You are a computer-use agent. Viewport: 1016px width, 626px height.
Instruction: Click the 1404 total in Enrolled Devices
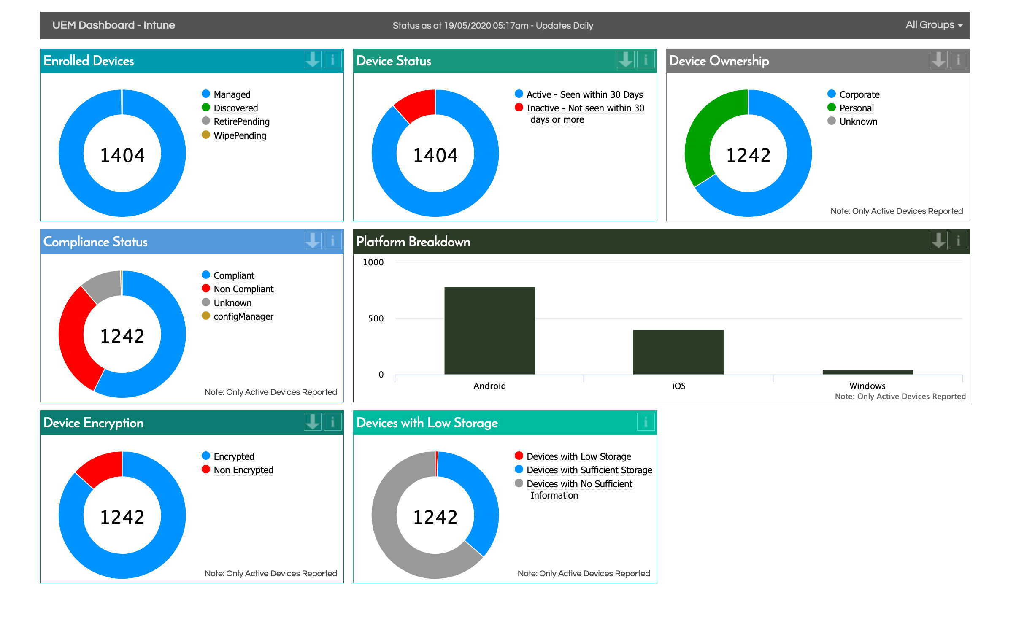[122, 155]
